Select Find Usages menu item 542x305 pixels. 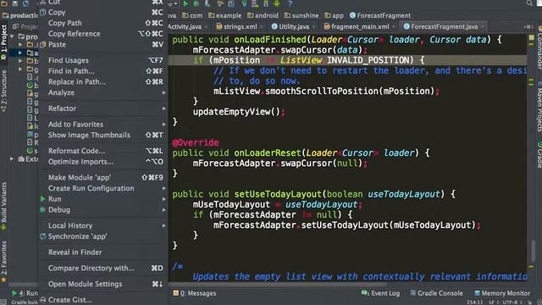pos(103,60)
